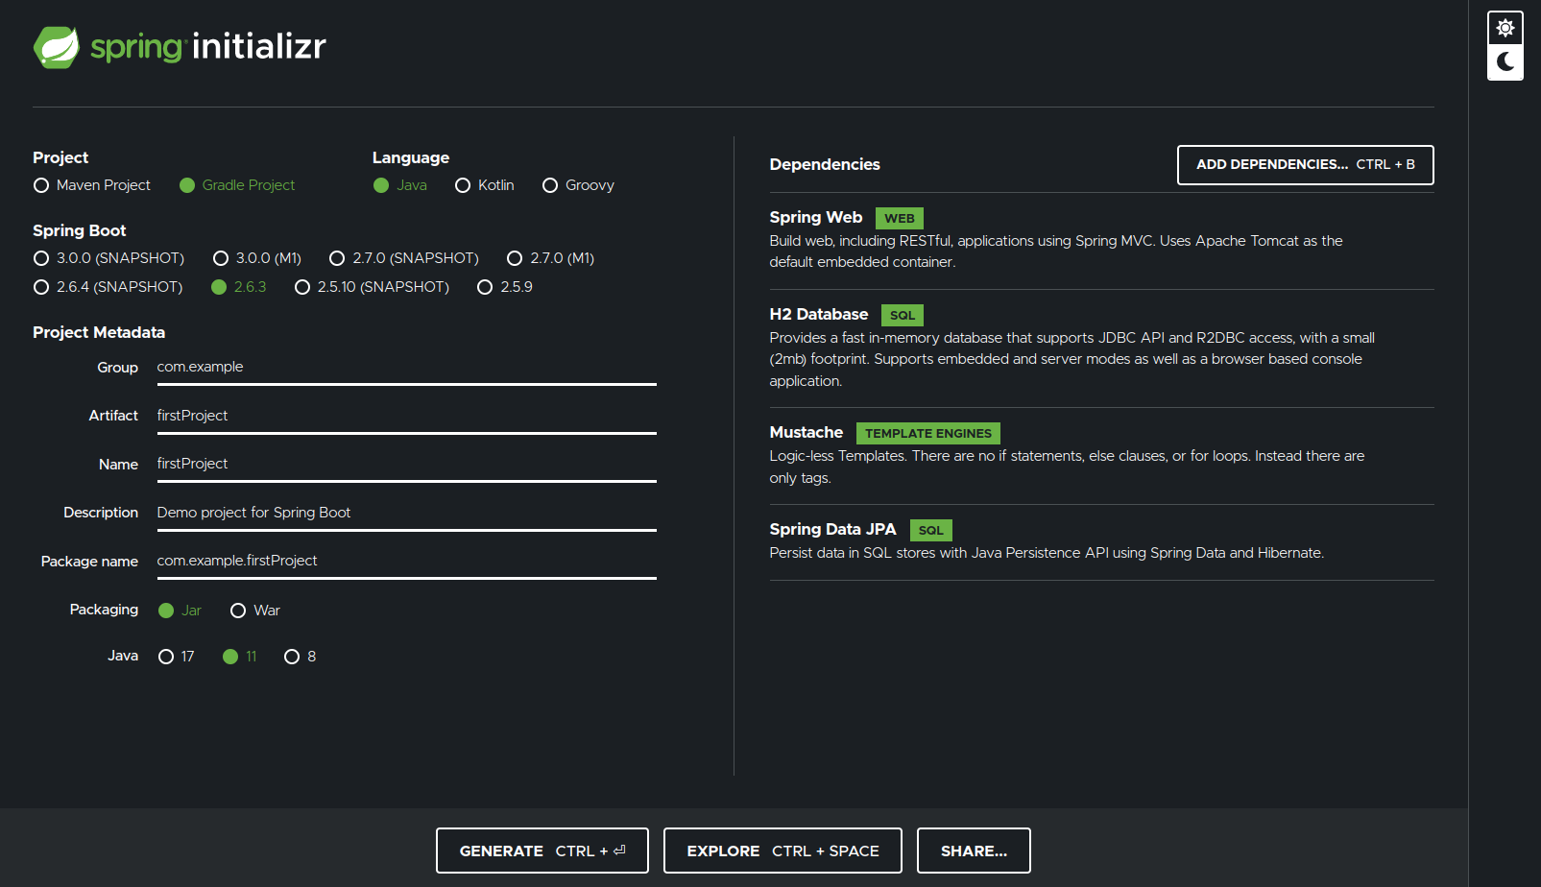The width and height of the screenshot is (1541, 887).
Task: Choose Java version 8
Action: [301, 657]
